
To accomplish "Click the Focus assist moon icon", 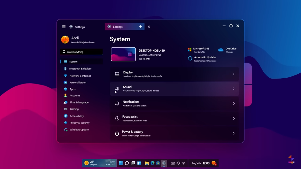I will pyautogui.click(x=117, y=118).
